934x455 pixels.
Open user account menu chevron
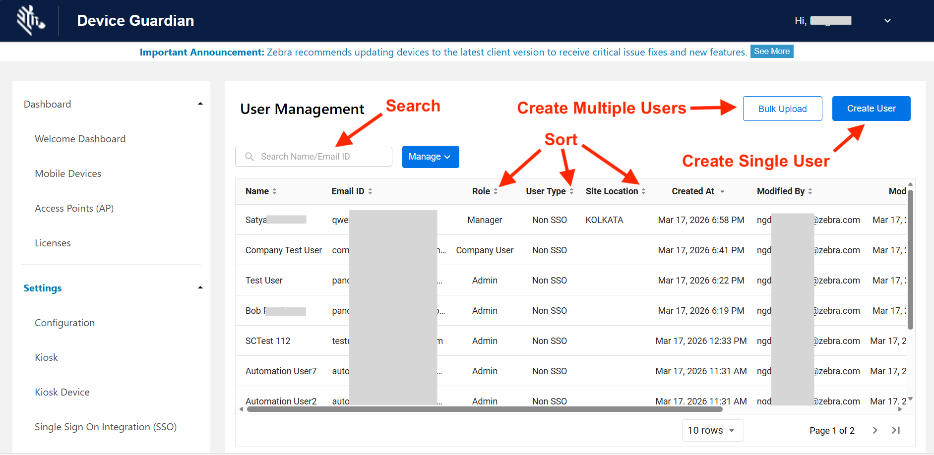[x=887, y=21]
